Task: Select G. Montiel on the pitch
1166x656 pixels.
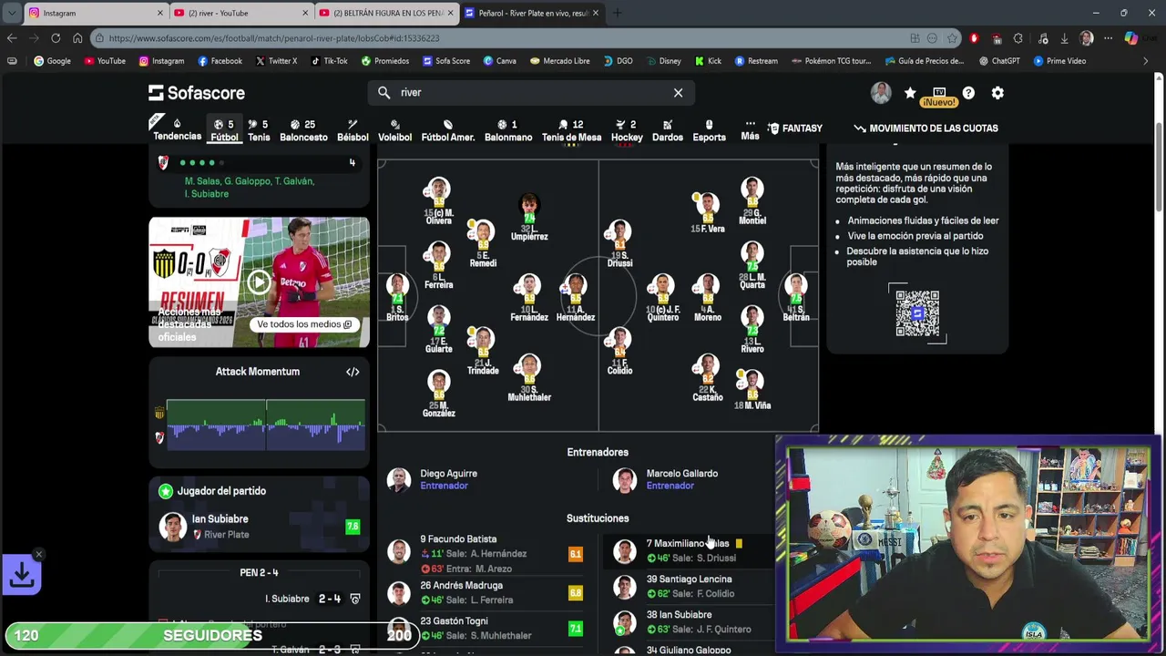Action: click(x=752, y=201)
